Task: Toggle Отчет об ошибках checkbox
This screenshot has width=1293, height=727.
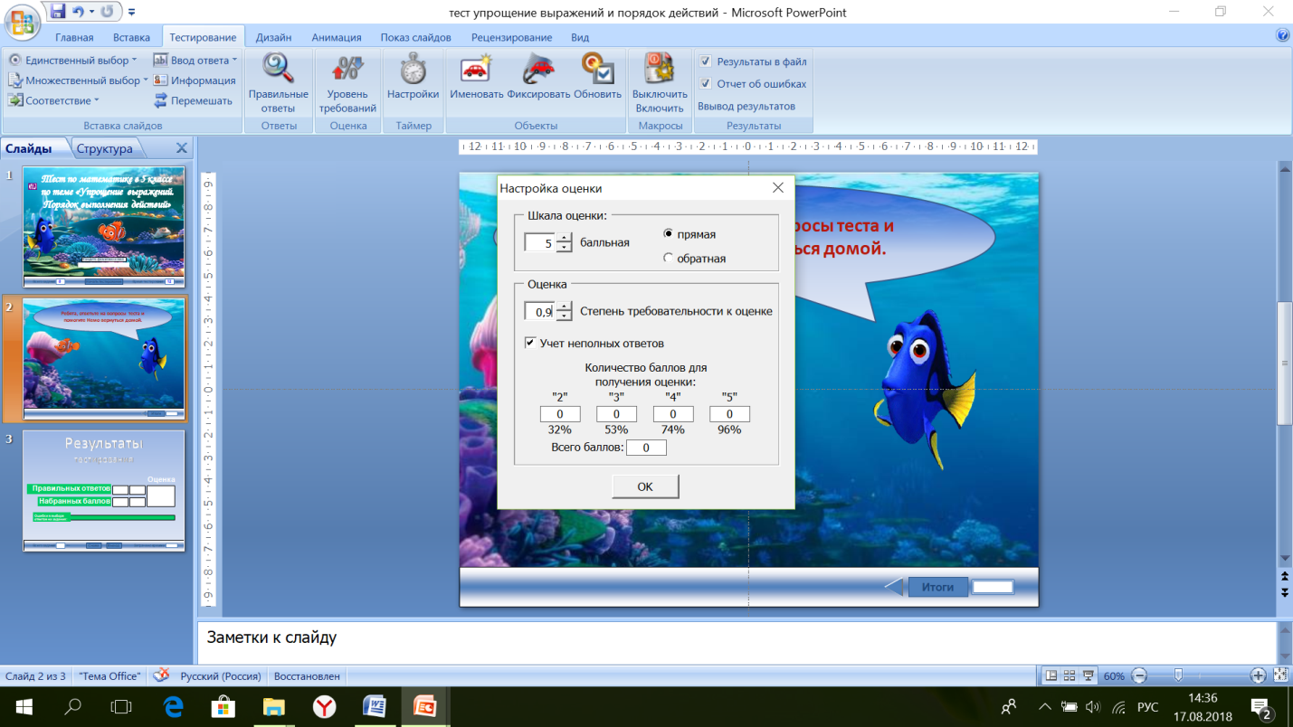Action: (706, 84)
